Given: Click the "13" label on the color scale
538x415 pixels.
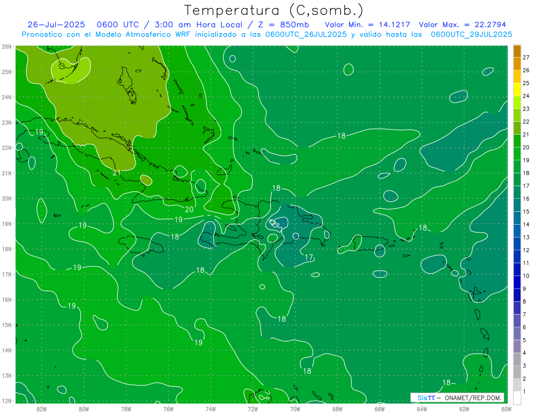Looking at the screenshot, I should [x=526, y=237].
